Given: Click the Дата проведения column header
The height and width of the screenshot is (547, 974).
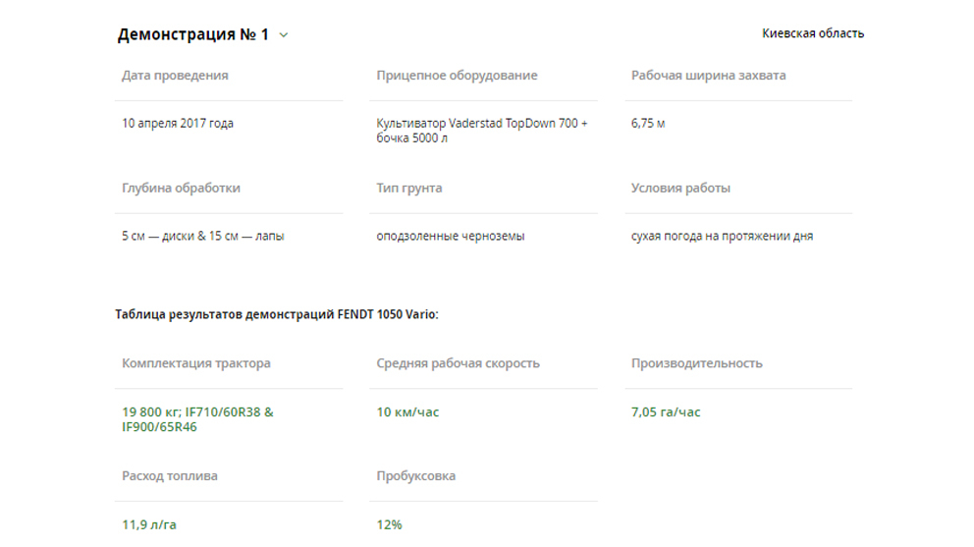Looking at the screenshot, I should pos(175,76).
